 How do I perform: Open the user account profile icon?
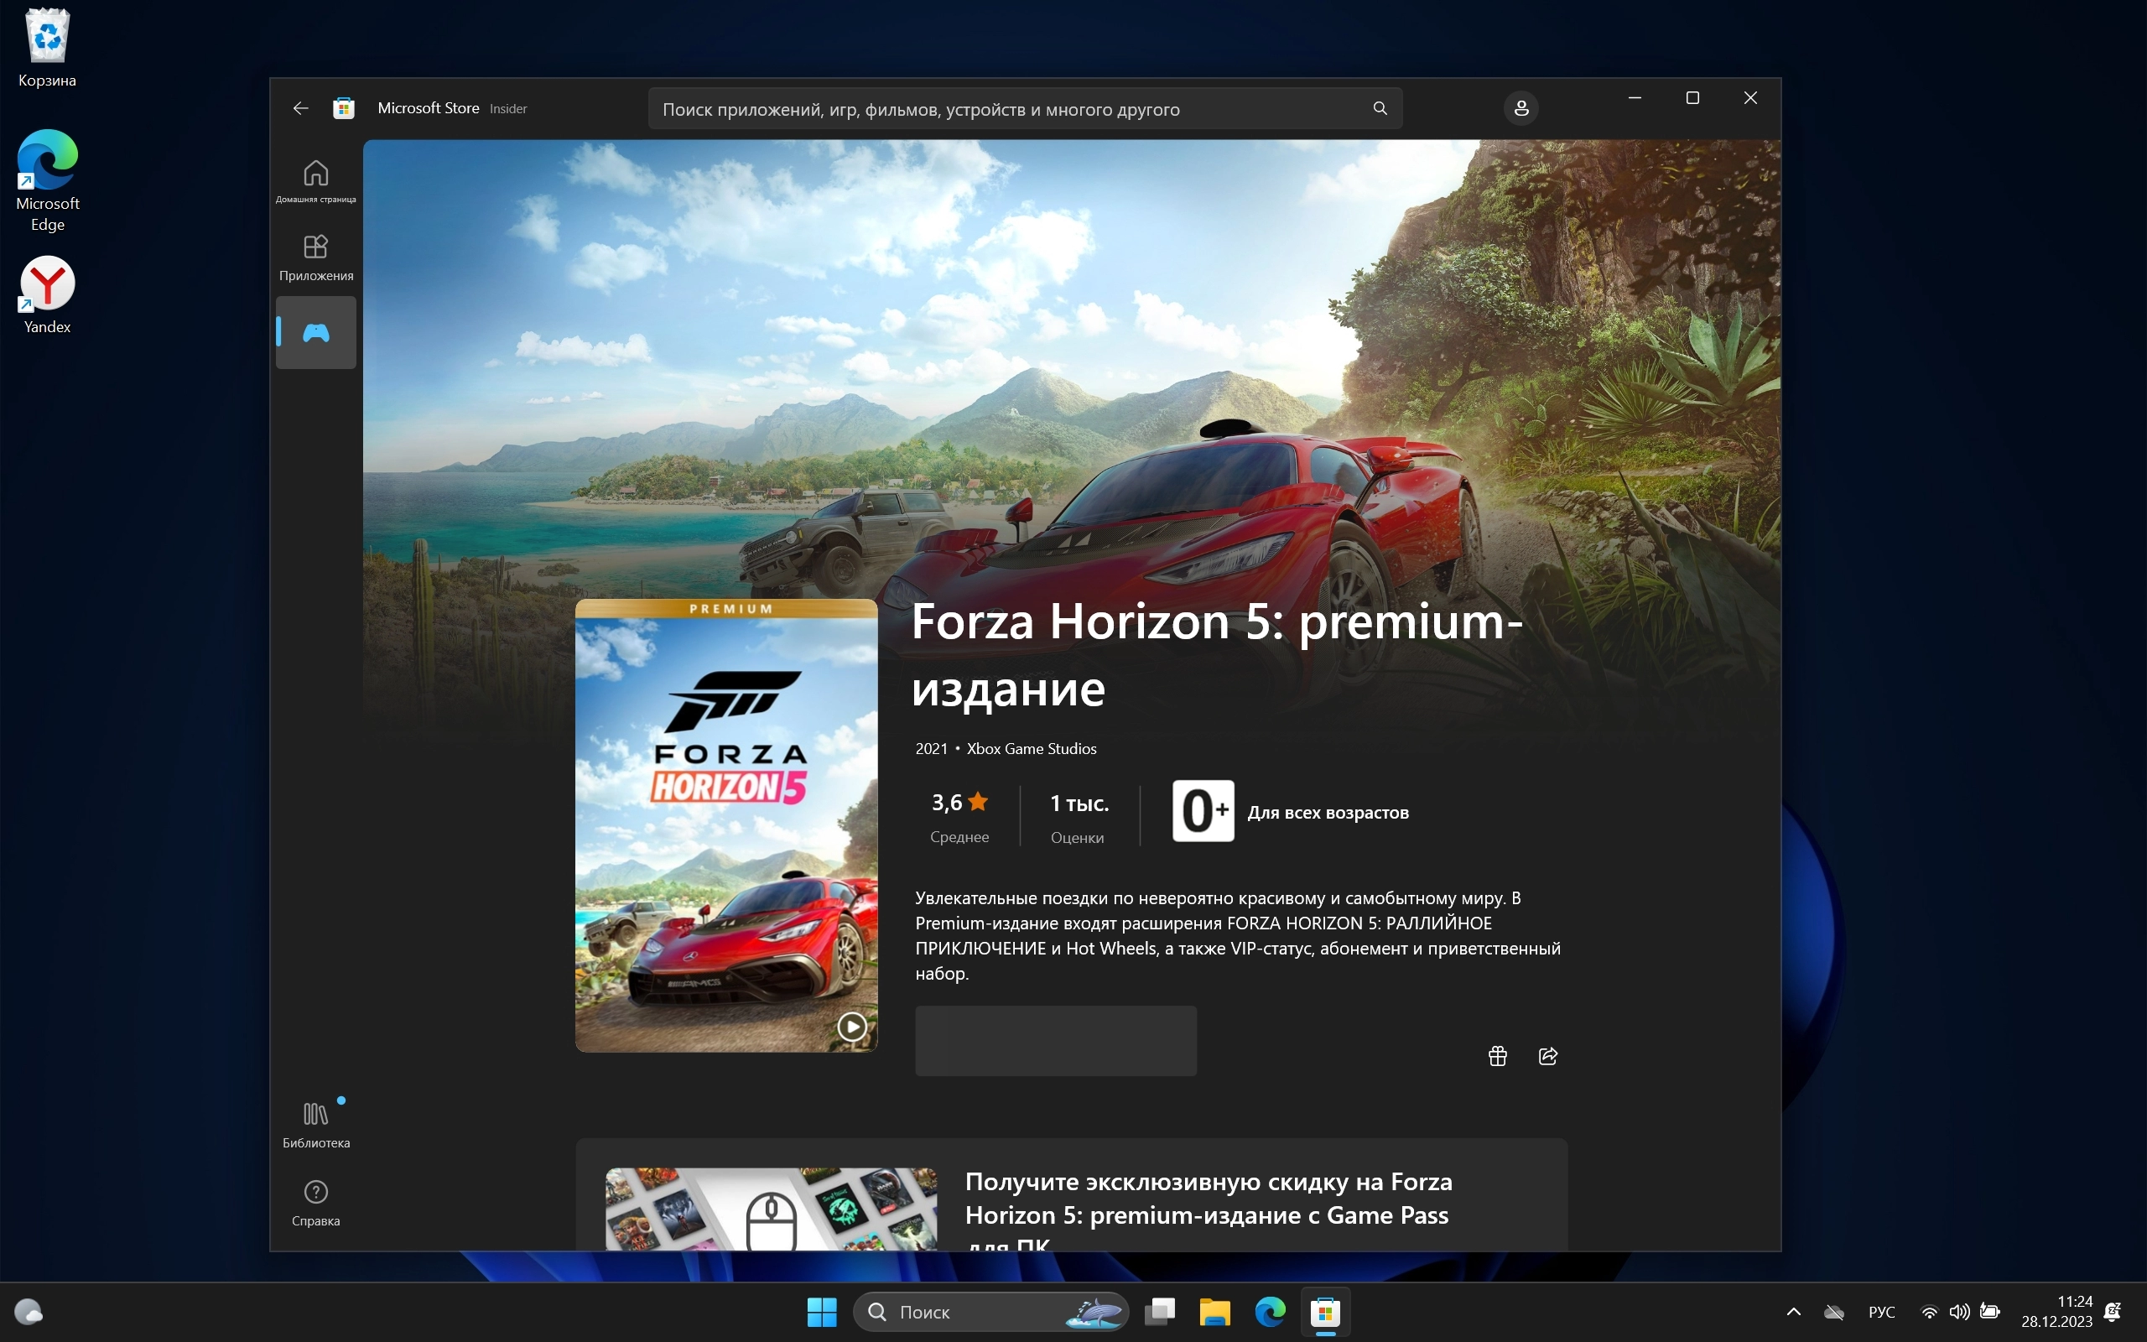tap(1521, 108)
